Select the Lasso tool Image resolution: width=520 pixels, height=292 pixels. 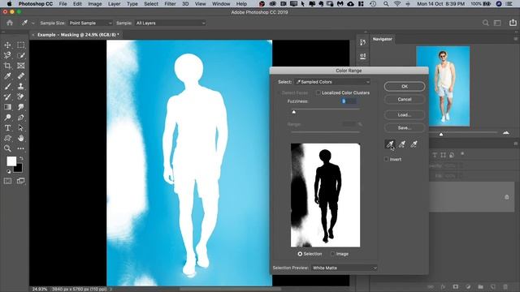click(7, 55)
